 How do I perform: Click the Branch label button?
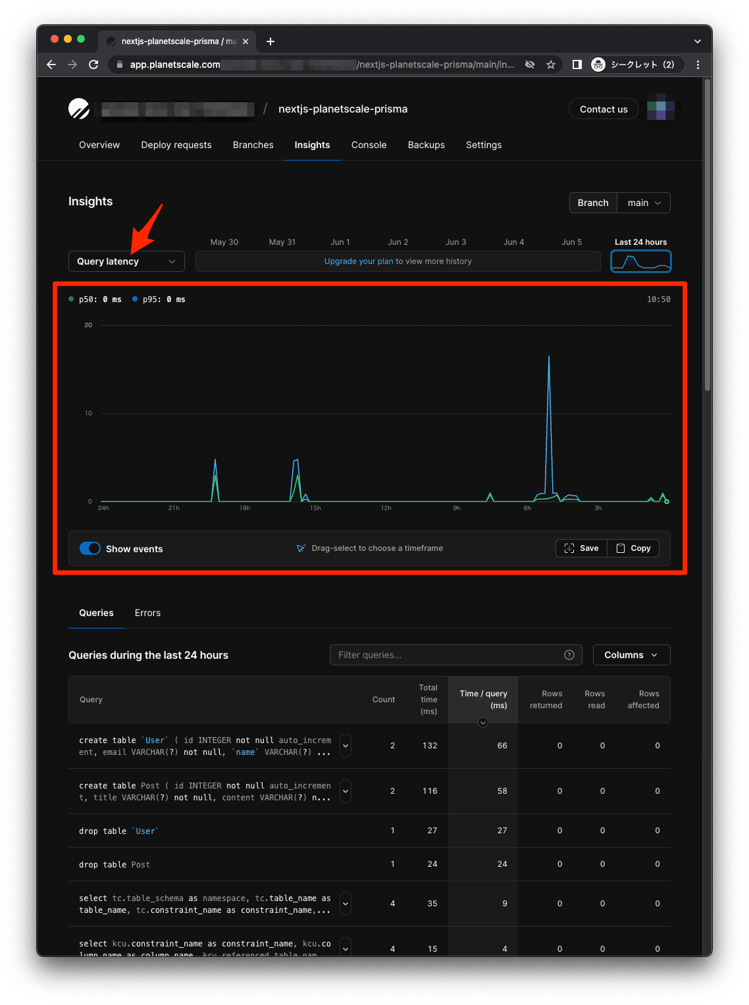click(x=593, y=203)
